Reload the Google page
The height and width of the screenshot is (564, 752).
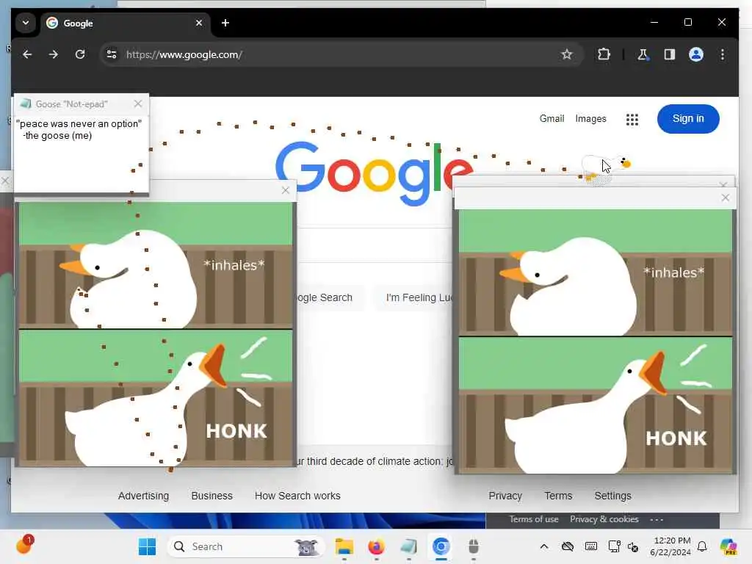(80, 54)
